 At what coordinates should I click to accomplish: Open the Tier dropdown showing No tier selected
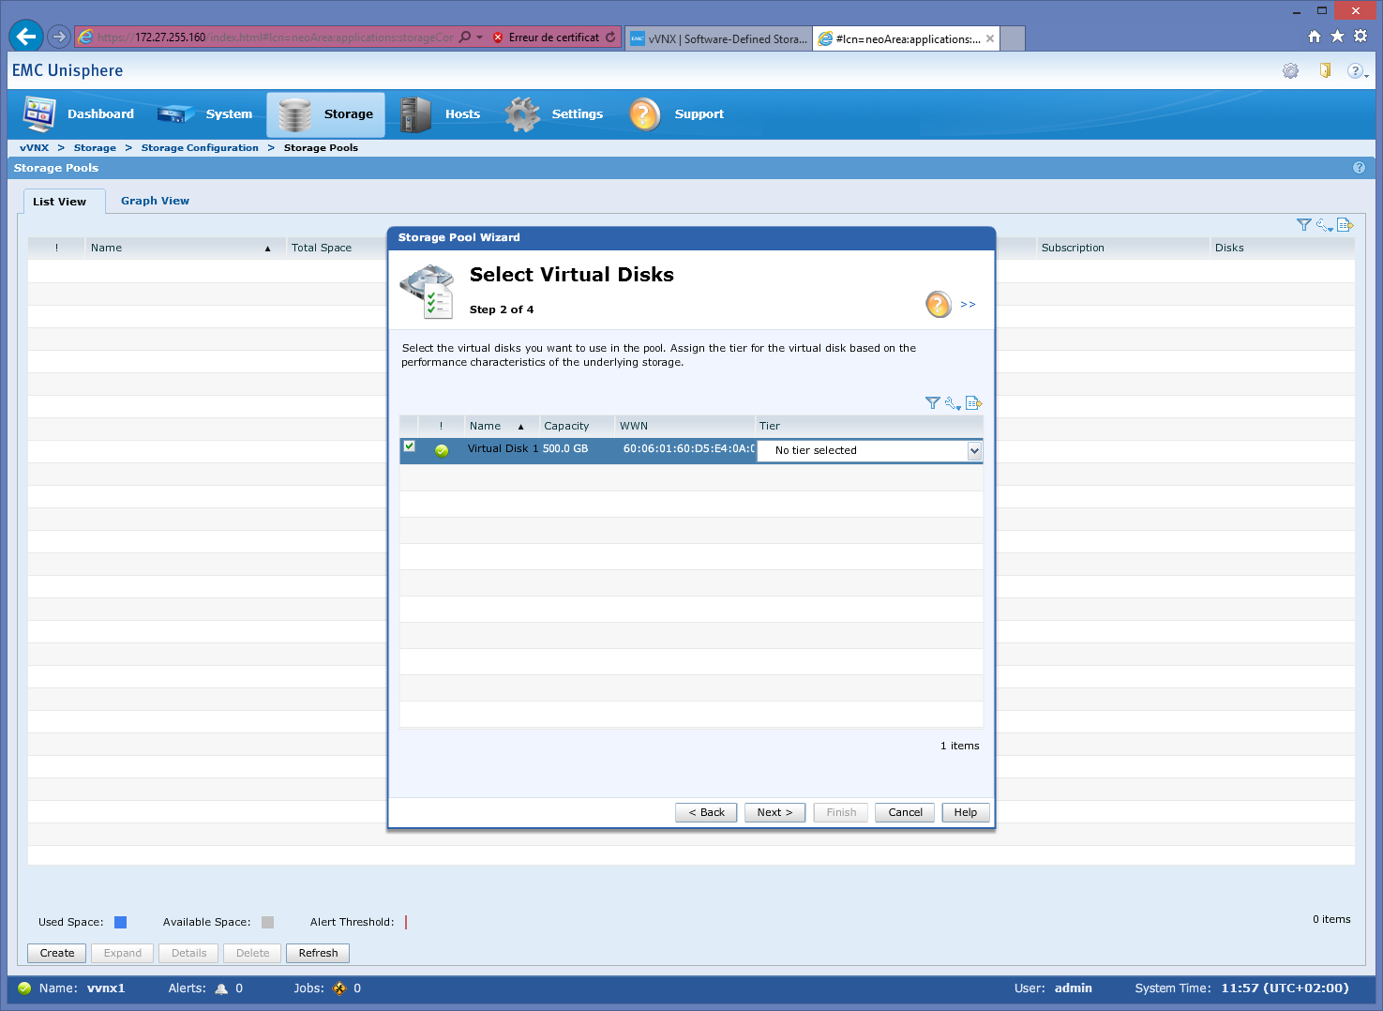pyautogui.click(x=974, y=451)
